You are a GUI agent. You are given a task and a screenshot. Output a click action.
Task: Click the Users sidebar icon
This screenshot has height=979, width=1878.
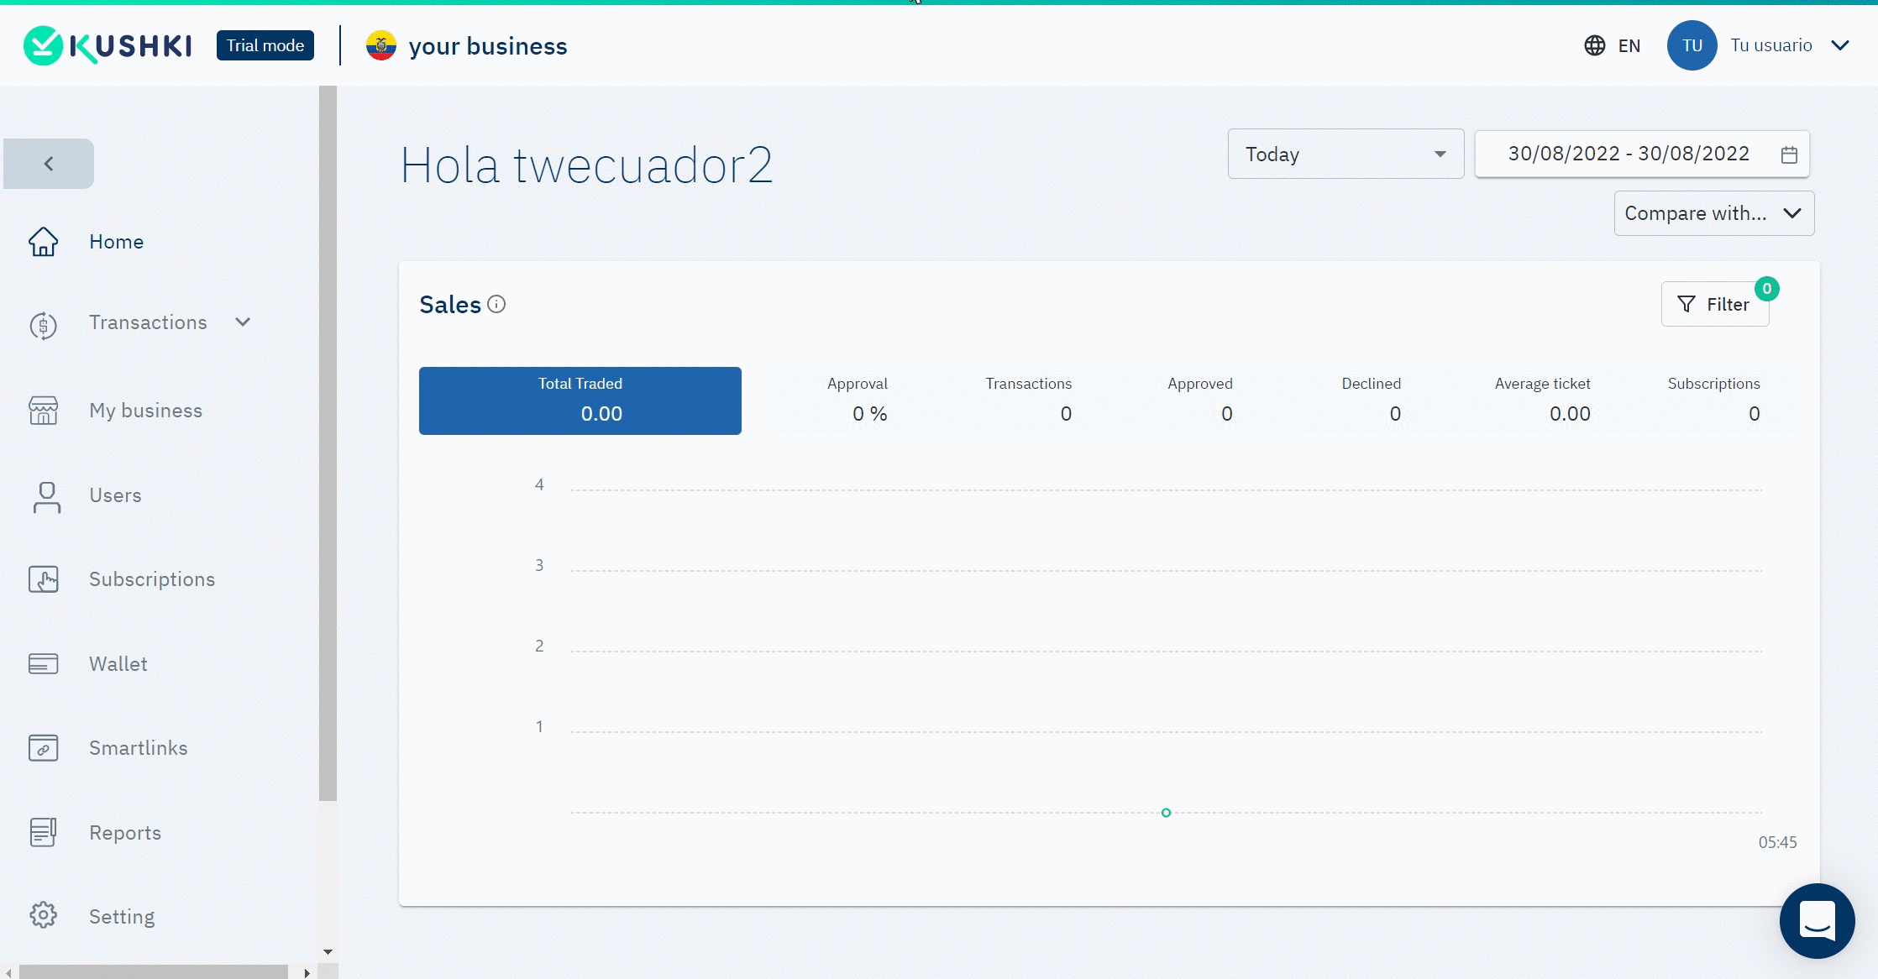46,495
